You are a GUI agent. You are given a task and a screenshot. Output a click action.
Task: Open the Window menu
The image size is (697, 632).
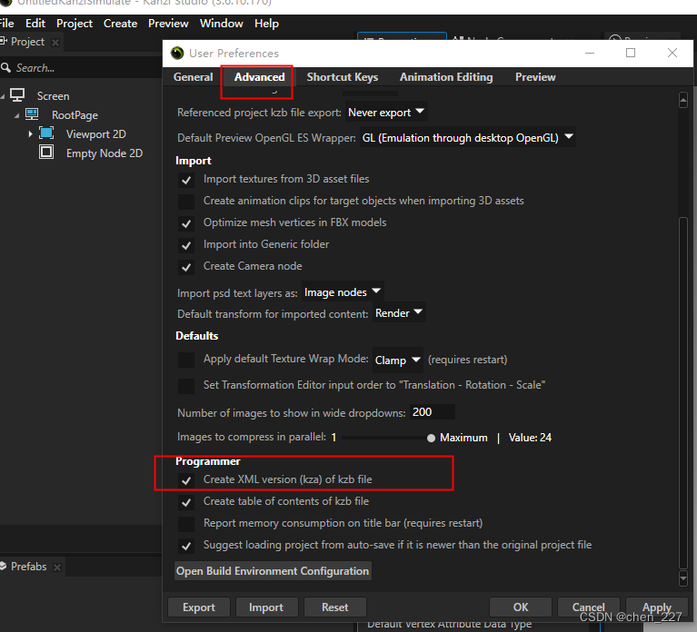pos(222,23)
